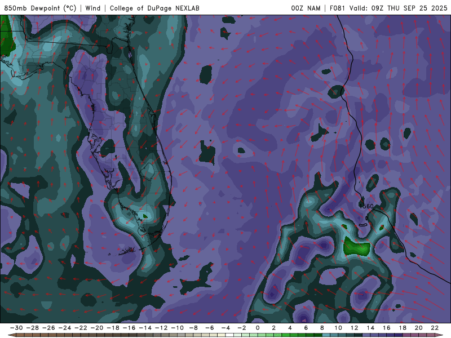Click the '1560' height contour label

point(366,206)
